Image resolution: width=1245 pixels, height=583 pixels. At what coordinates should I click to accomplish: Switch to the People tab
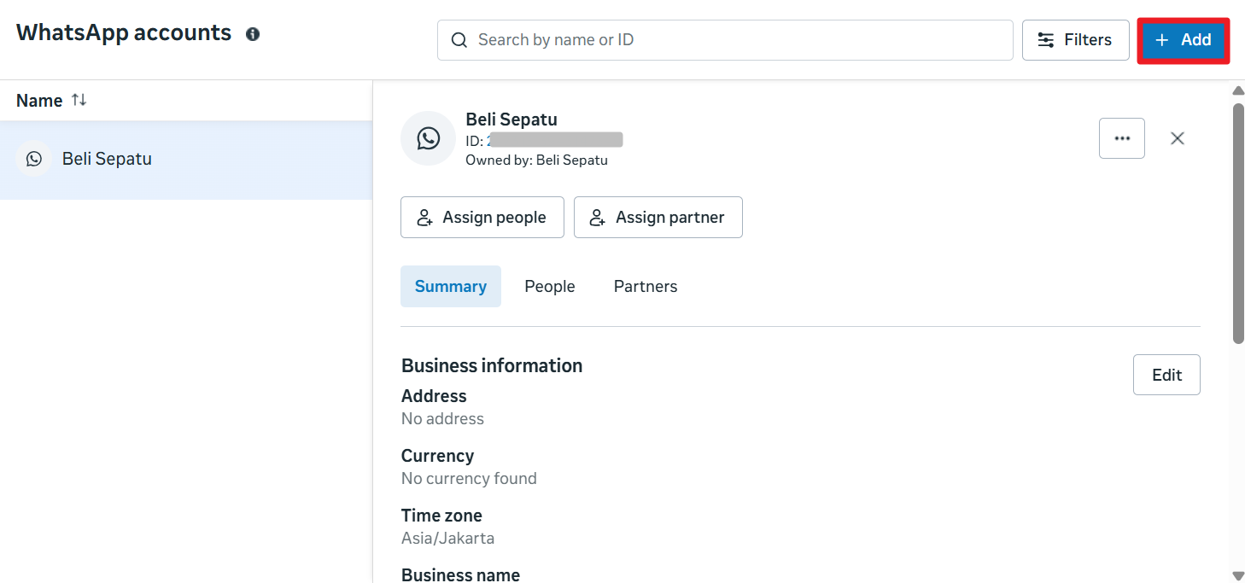click(x=549, y=287)
